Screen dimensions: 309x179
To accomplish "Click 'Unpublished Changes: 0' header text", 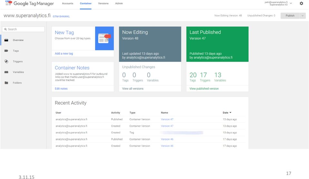I will [x=261, y=15].
